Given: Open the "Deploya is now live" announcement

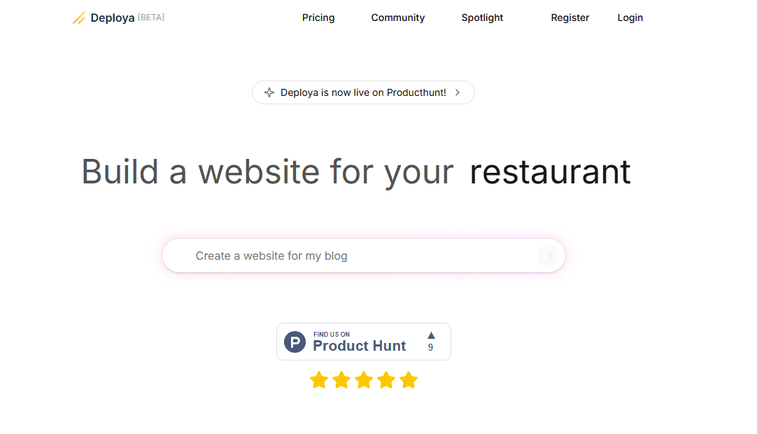Looking at the screenshot, I should [x=363, y=92].
